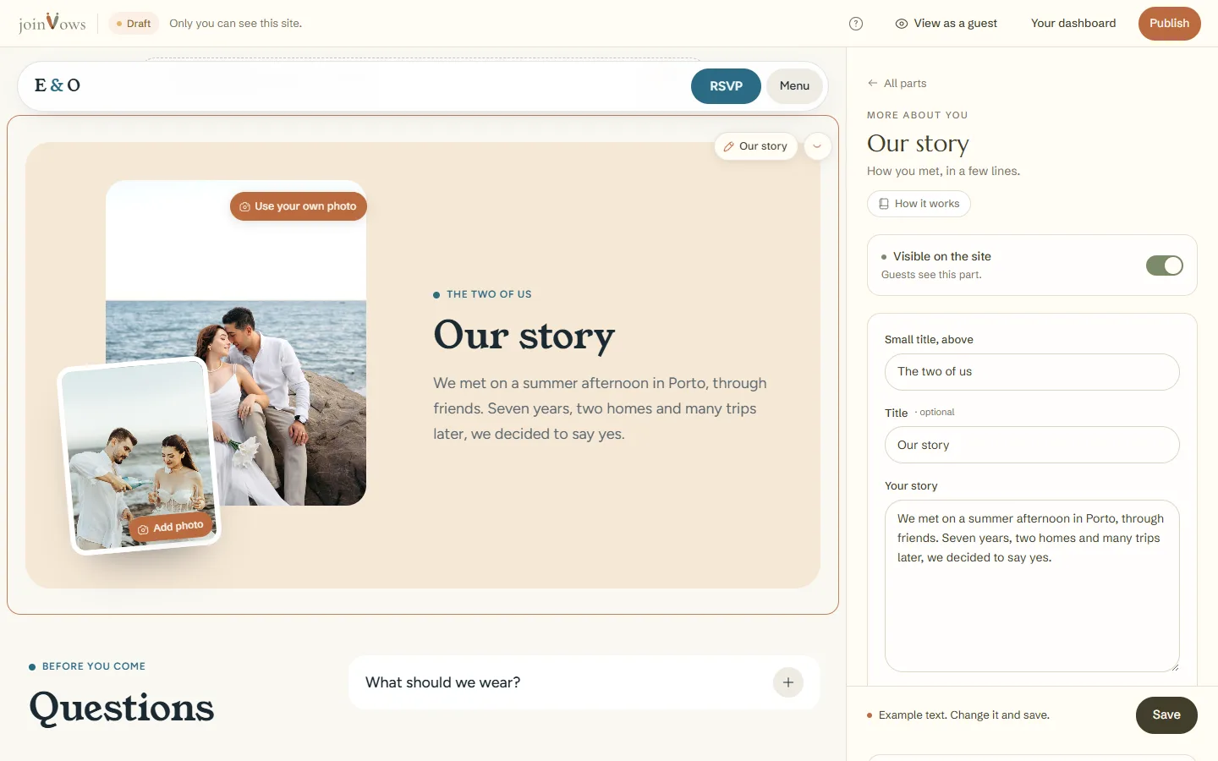Click the 'MORE ABOUT YOU' label

[x=918, y=115]
